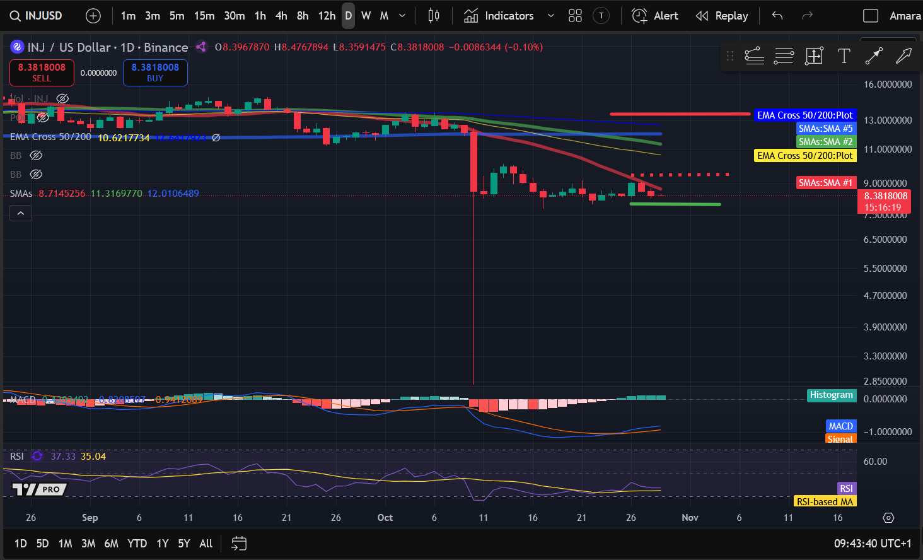Toggle visibility of the first BB indicator
923x560 pixels.
coord(36,155)
